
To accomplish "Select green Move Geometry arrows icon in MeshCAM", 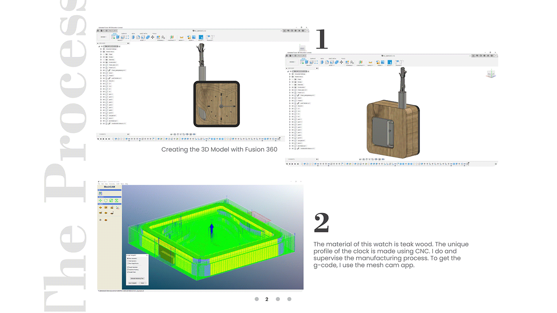I will point(100,201).
